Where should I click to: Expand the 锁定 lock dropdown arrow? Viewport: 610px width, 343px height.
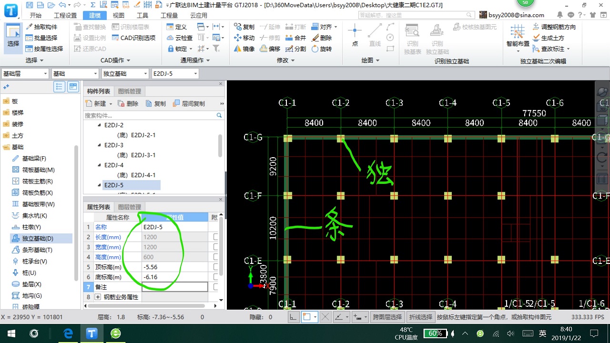click(x=191, y=49)
